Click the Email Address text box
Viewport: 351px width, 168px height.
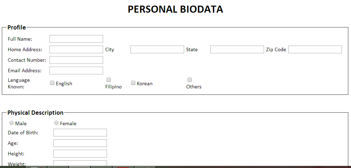76,70
